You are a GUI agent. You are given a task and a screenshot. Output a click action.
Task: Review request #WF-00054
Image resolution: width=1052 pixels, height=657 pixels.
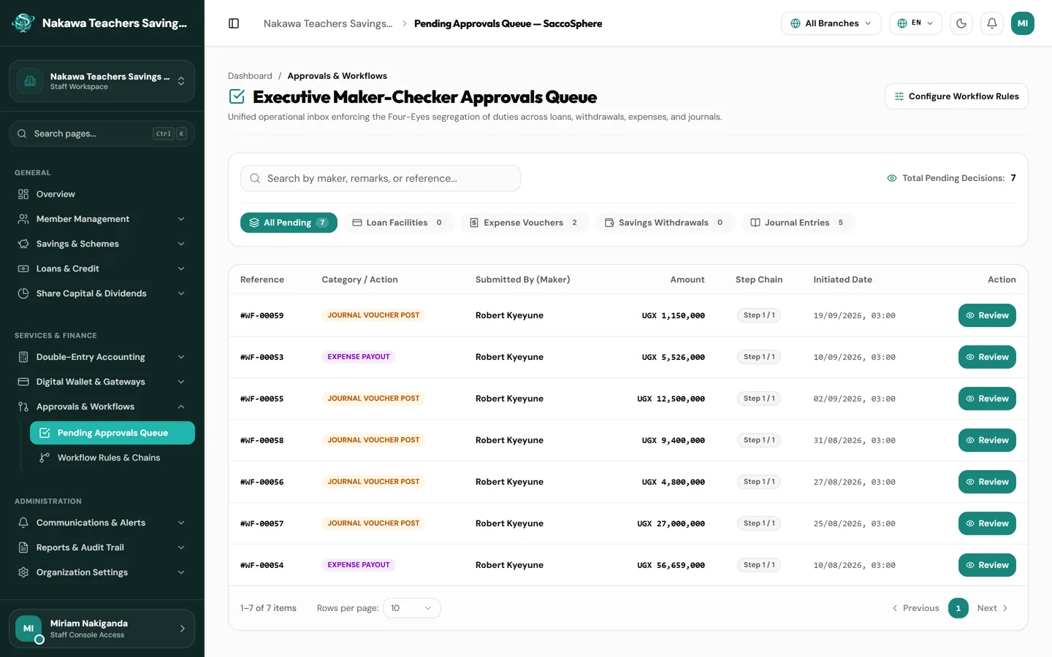[x=987, y=565]
